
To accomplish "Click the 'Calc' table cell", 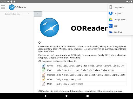I will pyautogui.click(x=49, y=70).
